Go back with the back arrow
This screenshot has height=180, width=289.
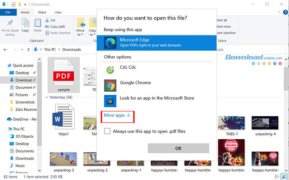(x=5, y=50)
